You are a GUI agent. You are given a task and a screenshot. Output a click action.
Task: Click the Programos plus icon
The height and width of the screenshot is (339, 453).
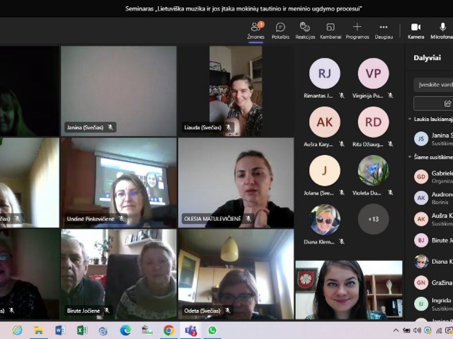point(357,27)
